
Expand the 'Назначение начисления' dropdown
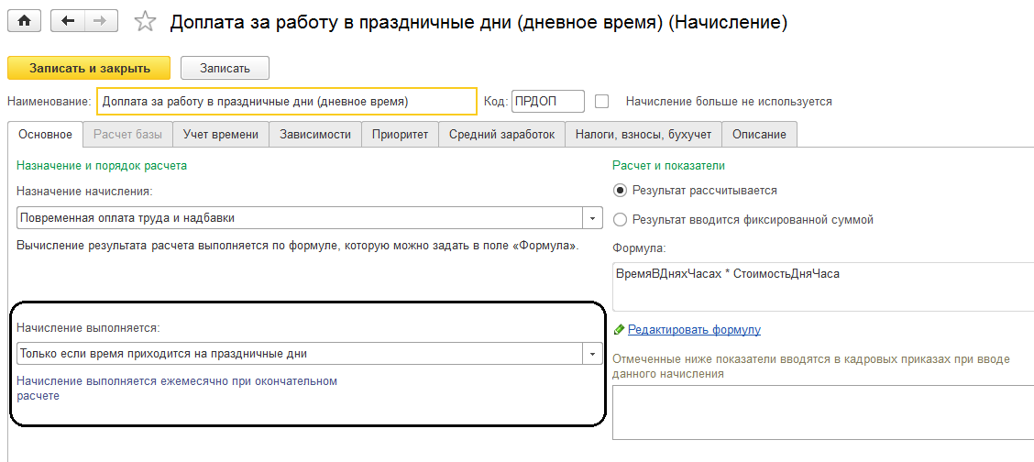(x=593, y=218)
